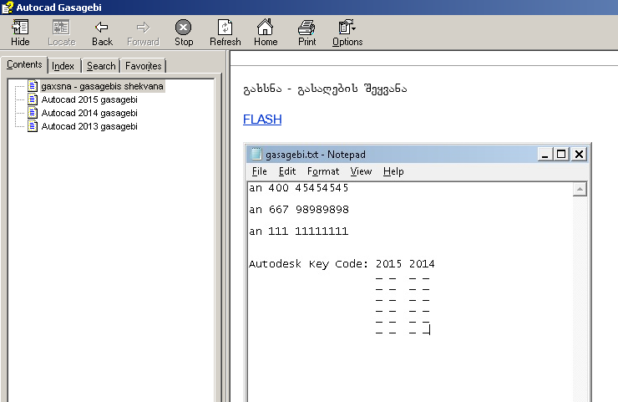618x402 pixels.
Task: Open the Options toolbar menu
Action: 347,33
